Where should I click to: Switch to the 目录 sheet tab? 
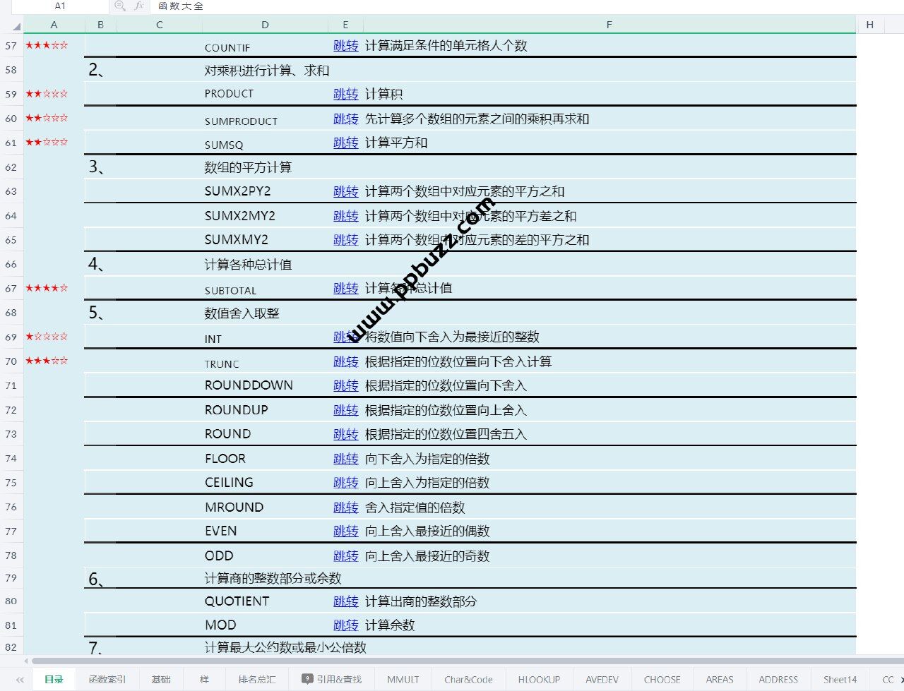click(54, 680)
